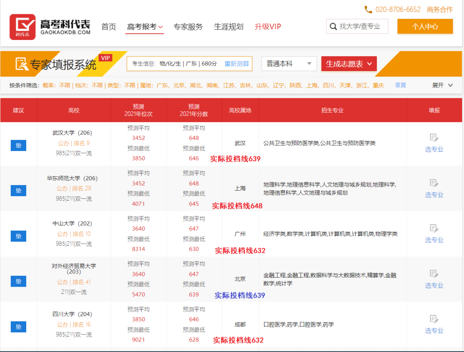Click the 属地 filter listing 广东、北京

click(x=262, y=85)
